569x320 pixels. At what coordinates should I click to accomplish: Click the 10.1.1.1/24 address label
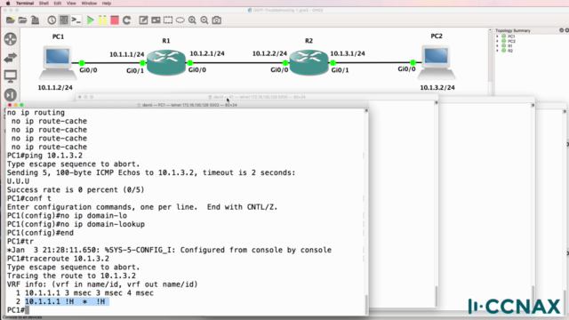pyautogui.click(x=127, y=54)
